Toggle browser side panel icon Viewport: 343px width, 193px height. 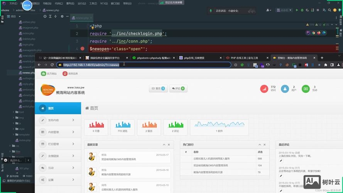pos(332,65)
